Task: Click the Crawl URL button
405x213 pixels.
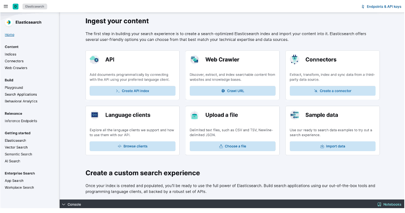Action: click(x=232, y=91)
